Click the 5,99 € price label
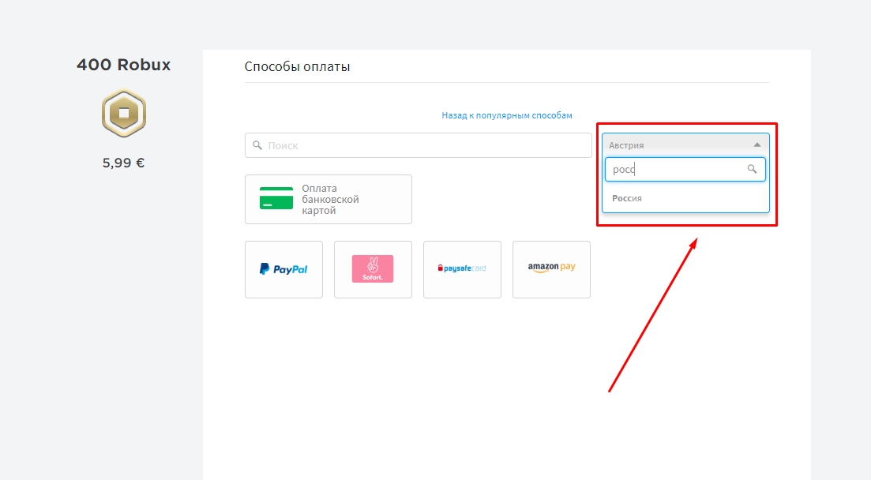 [123, 163]
